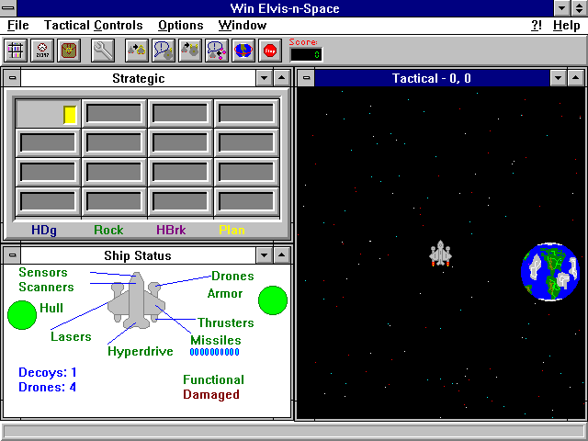
Task: Select Strategic grid sector in first row, second column
Action: 114,113
